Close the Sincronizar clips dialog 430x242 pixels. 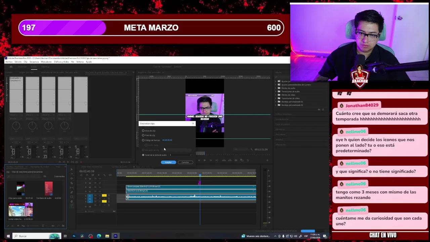point(193,124)
